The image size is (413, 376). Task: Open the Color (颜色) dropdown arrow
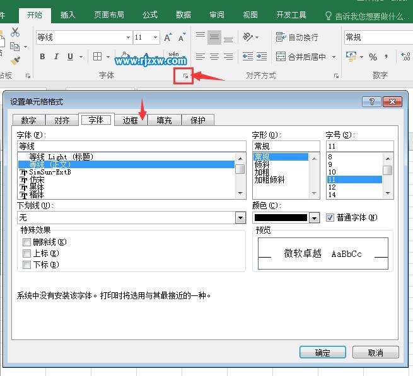[x=314, y=218]
